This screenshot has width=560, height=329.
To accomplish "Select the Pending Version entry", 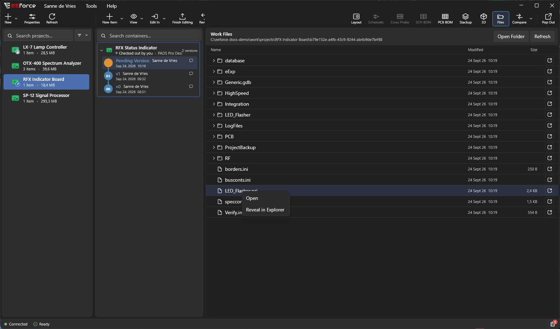I will (150, 63).
